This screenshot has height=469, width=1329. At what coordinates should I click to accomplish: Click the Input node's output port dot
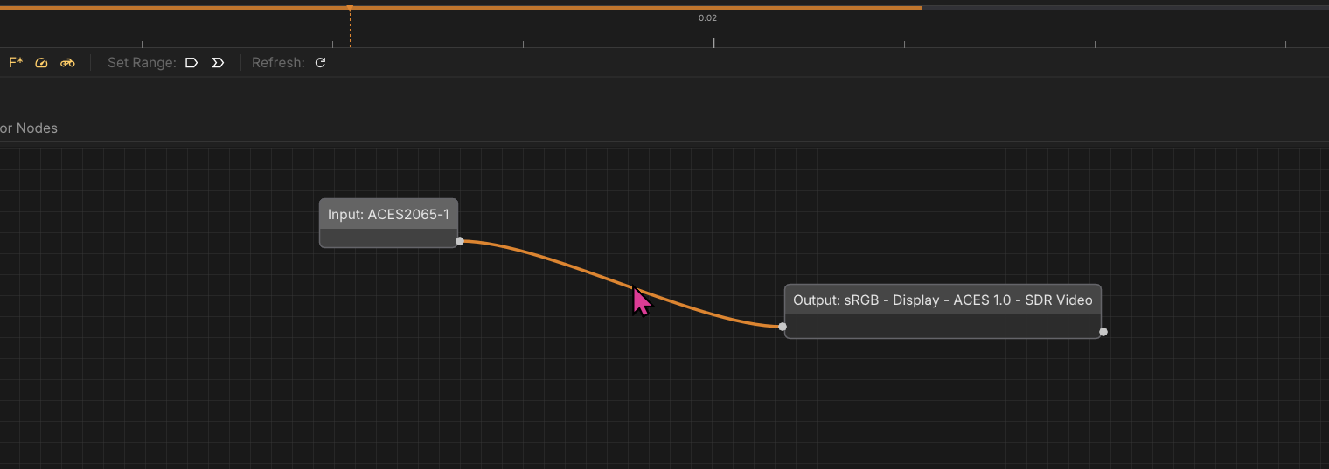pos(460,241)
